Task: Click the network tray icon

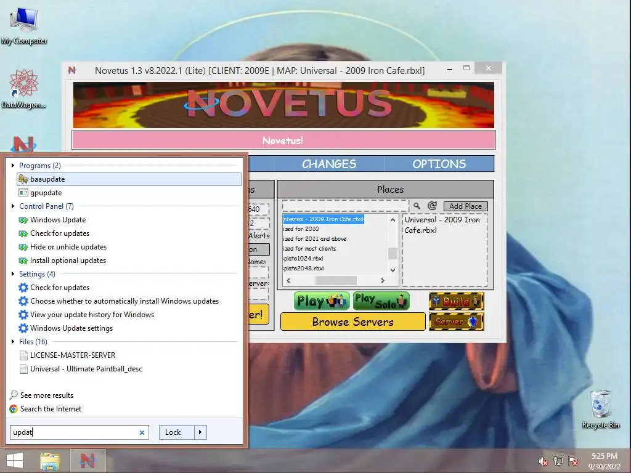Action: 558,461
